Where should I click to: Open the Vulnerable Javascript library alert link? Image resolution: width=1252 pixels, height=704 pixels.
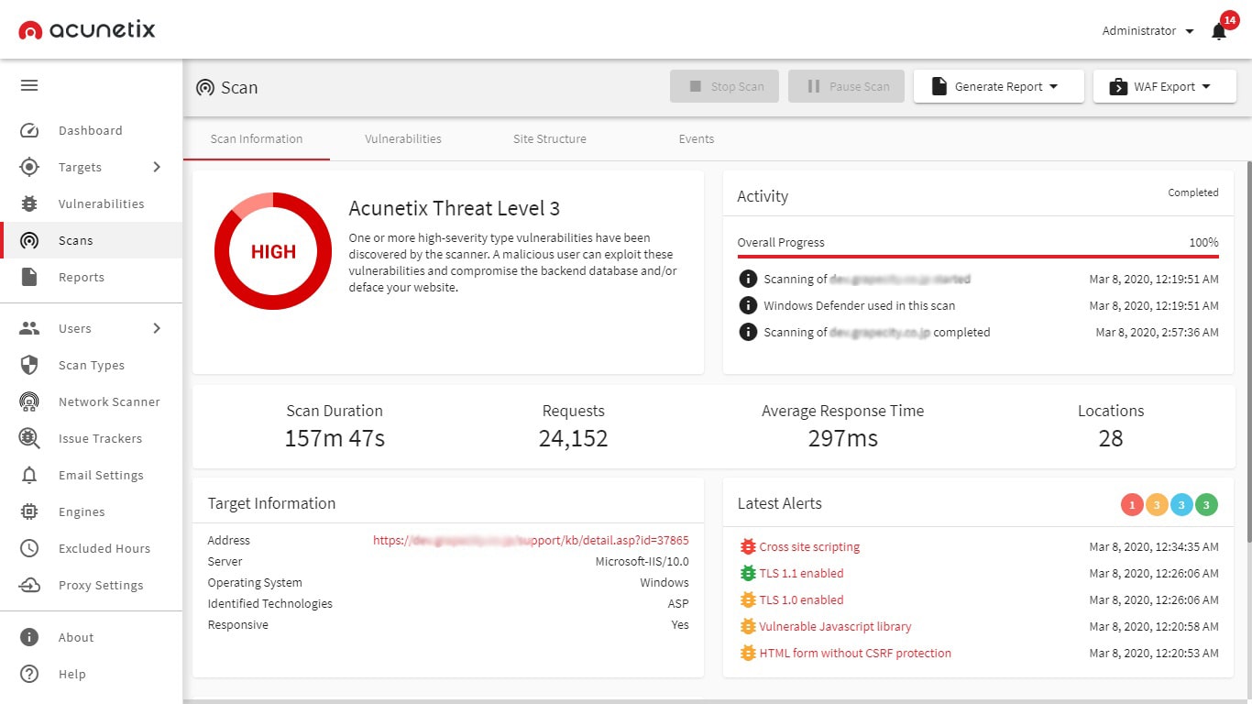835,626
